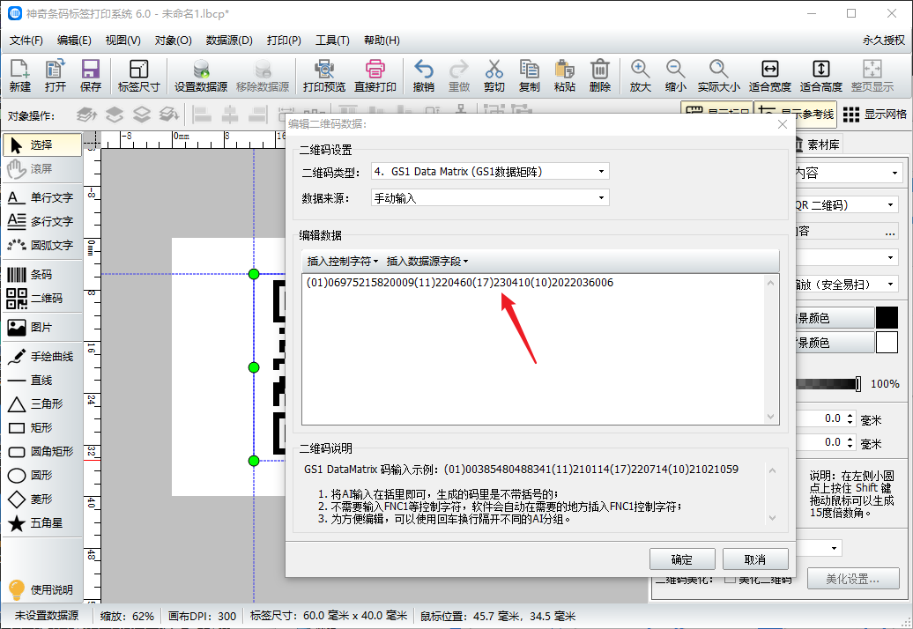Click the green top handle on canvas
The height and width of the screenshot is (629, 913).
point(254,274)
